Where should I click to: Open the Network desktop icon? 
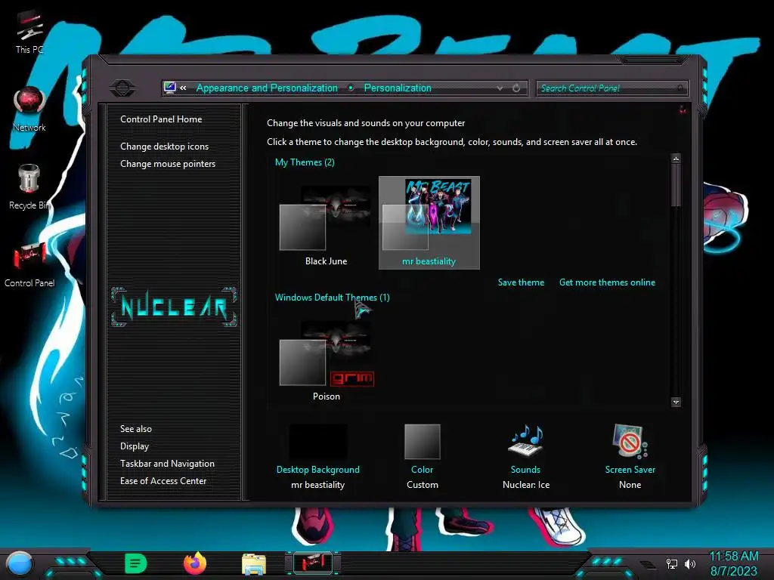coord(29,109)
